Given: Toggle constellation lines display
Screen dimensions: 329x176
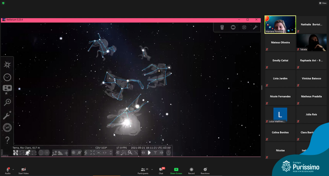Looking at the screenshot, I should [16, 153].
